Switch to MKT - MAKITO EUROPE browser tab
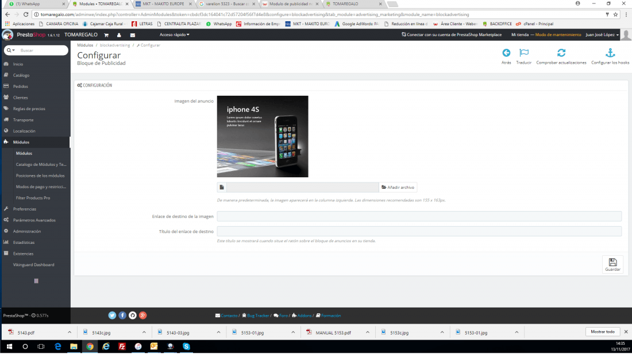This screenshot has width=632, height=354. click(163, 4)
